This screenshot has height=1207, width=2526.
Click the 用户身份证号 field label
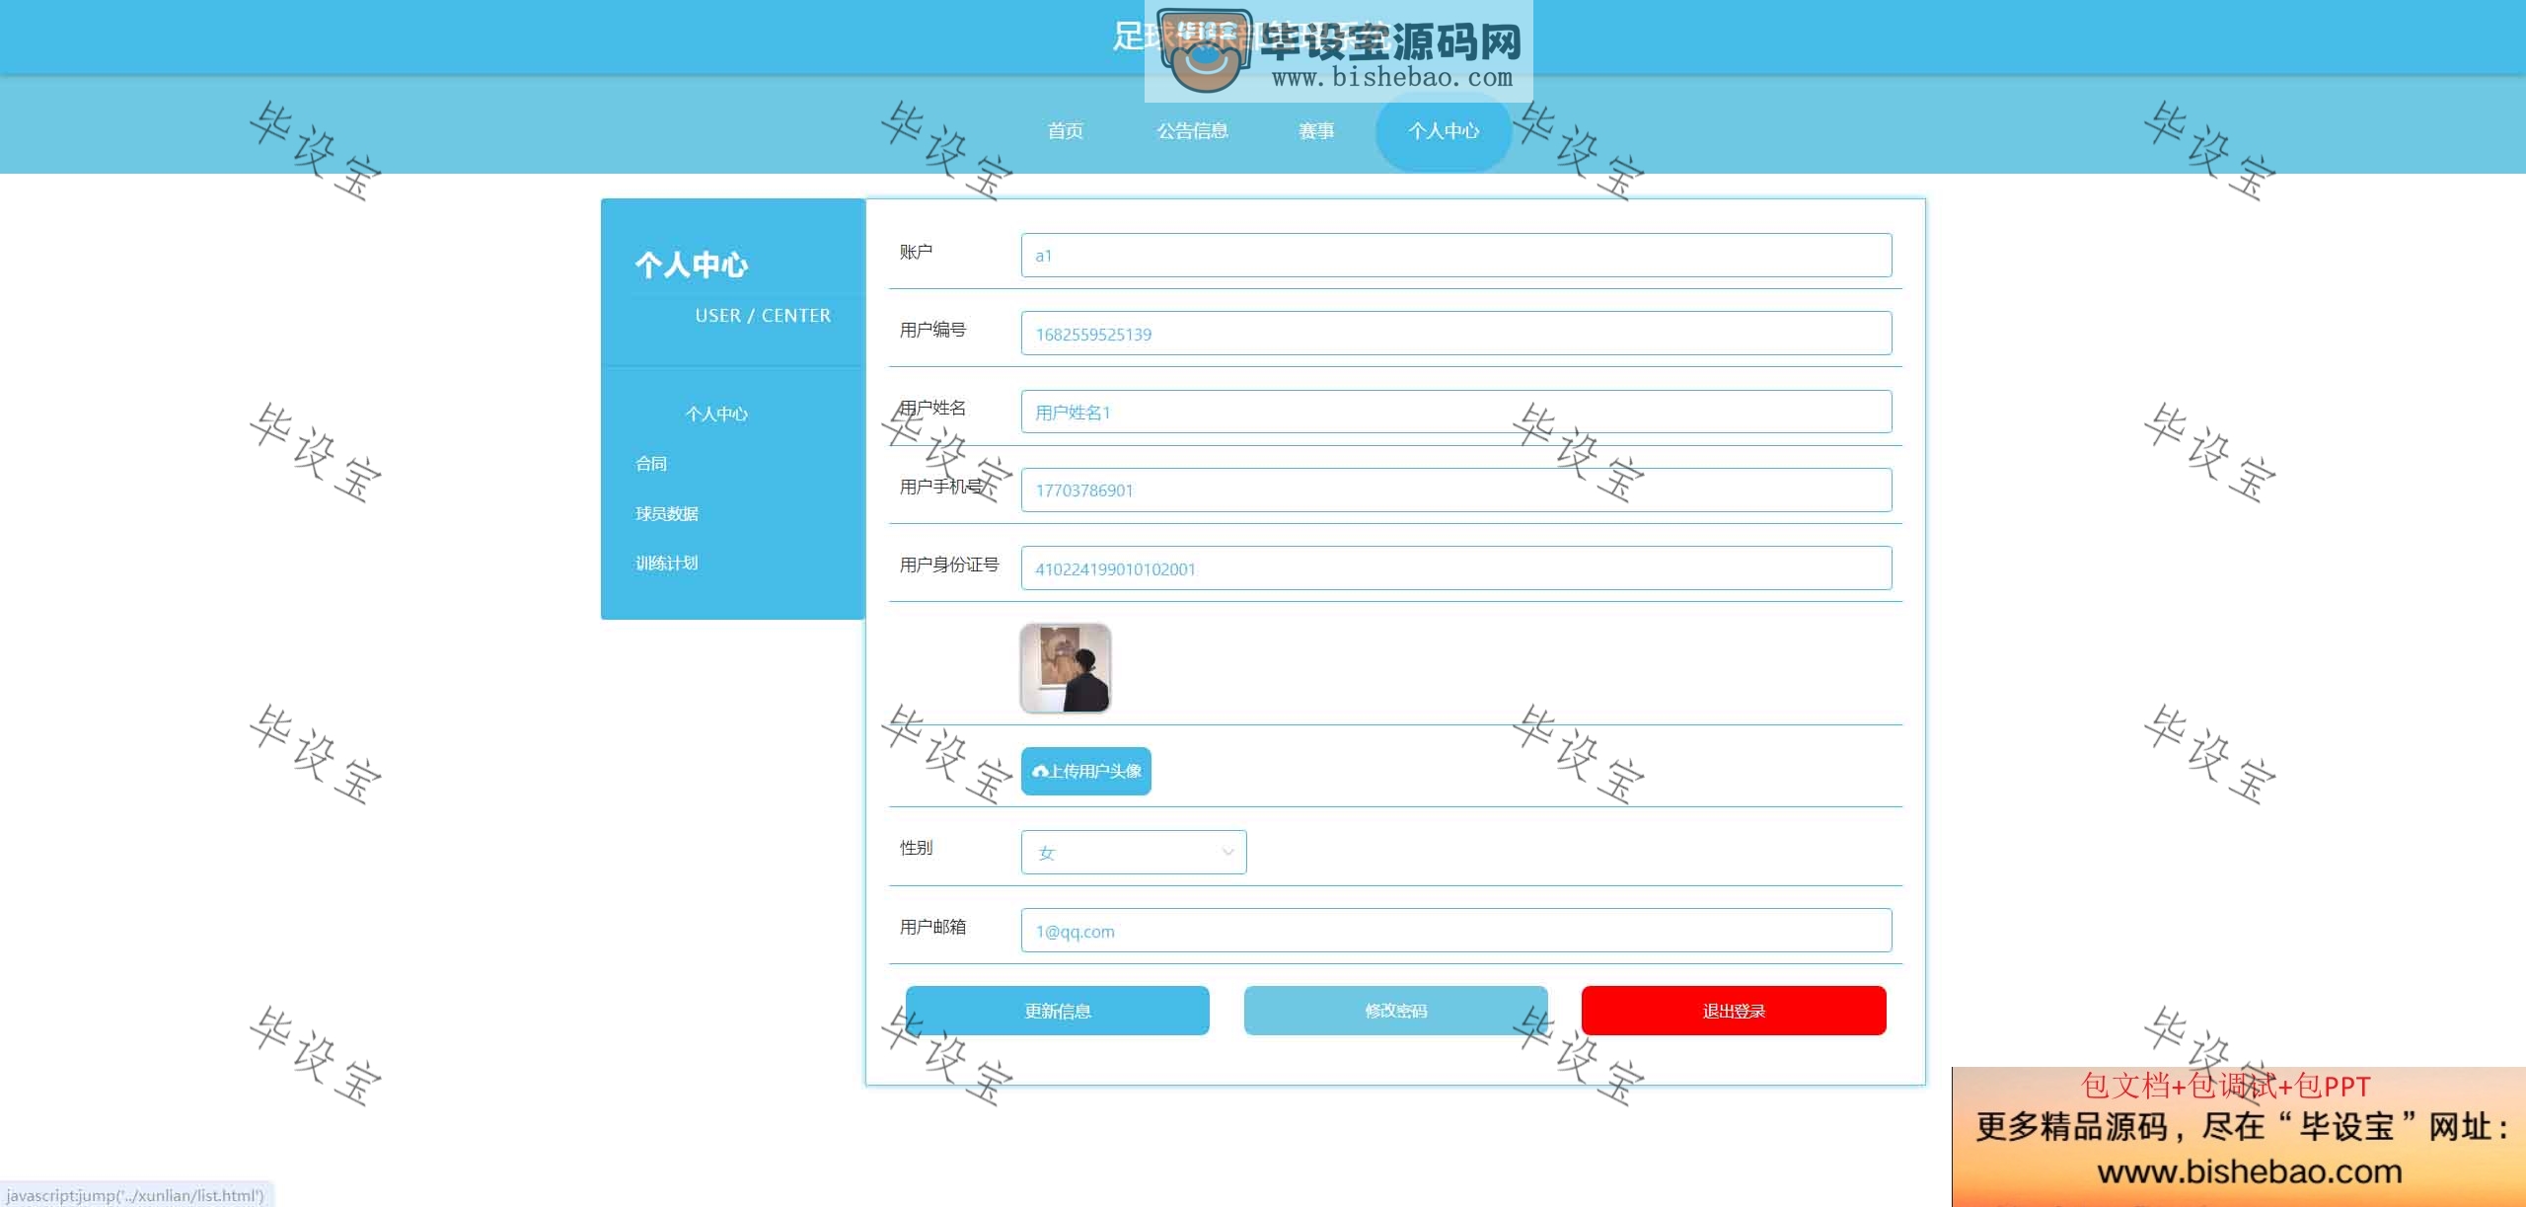949,565
